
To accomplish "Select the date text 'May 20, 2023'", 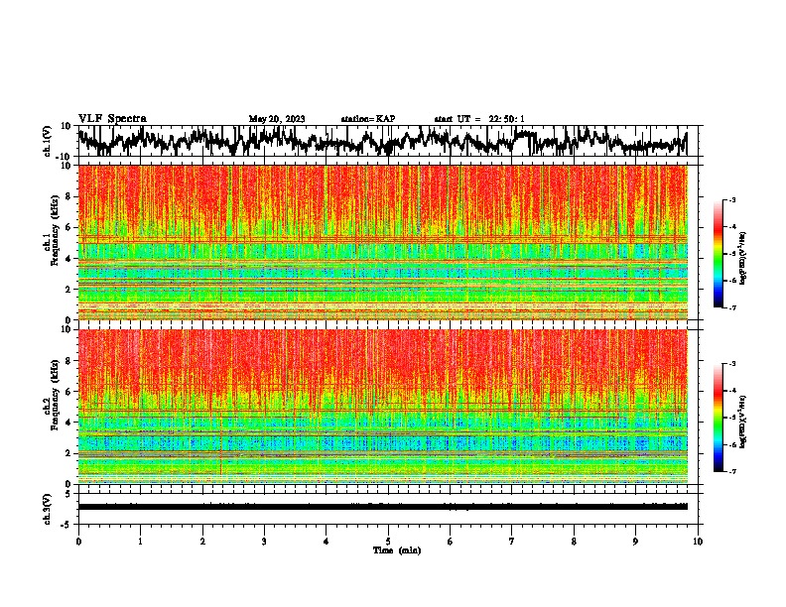I will click(277, 119).
